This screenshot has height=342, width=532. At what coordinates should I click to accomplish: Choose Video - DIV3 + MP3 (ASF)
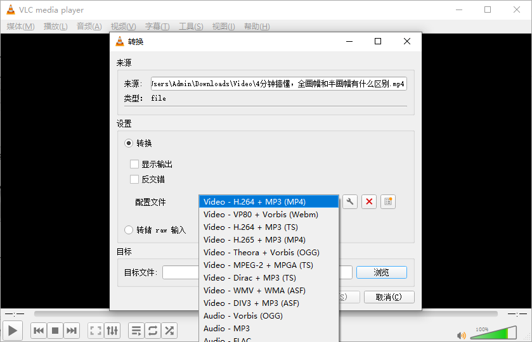[x=269, y=303]
